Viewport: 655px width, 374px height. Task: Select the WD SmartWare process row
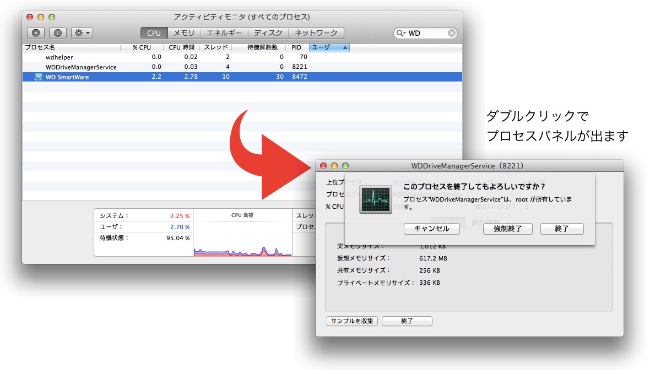pos(242,77)
